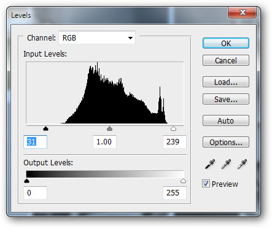Click the Save... button
The height and width of the screenshot is (228, 272).
pyautogui.click(x=226, y=99)
